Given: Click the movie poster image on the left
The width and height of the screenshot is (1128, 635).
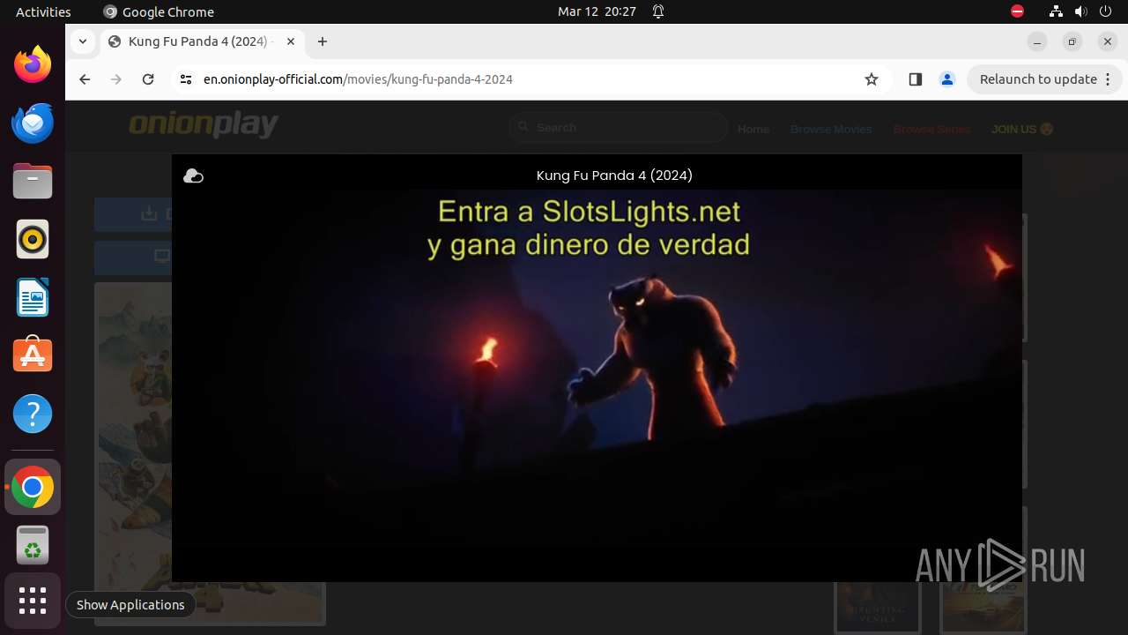Looking at the screenshot, I should click(x=133, y=453).
